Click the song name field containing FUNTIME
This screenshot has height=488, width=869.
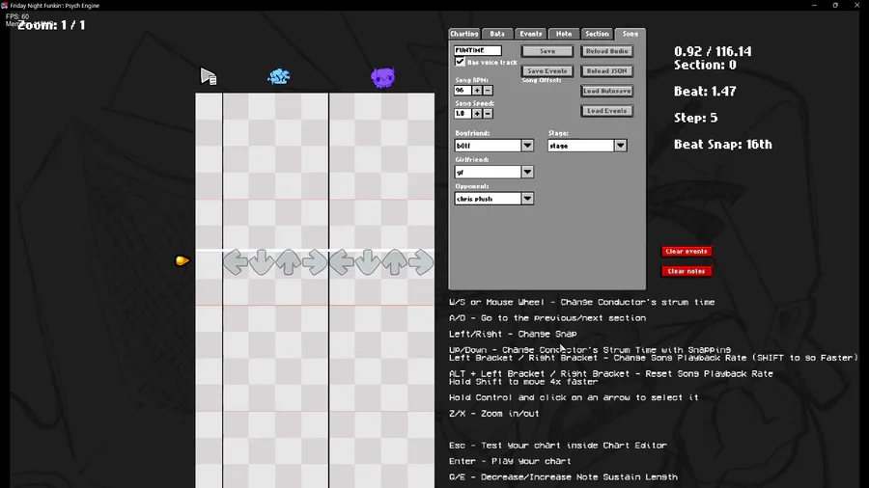click(478, 50)
